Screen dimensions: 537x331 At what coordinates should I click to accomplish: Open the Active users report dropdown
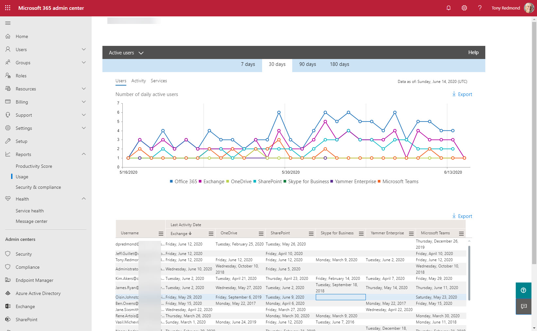click(126, 53)
